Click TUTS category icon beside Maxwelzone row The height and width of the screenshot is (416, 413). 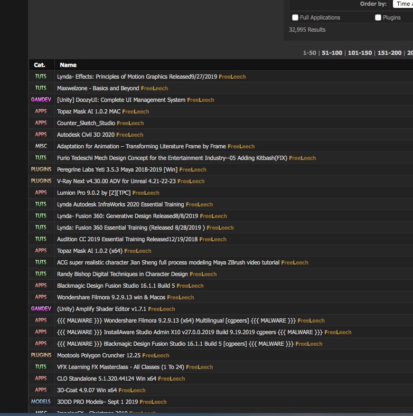click(x=41, y=88)
